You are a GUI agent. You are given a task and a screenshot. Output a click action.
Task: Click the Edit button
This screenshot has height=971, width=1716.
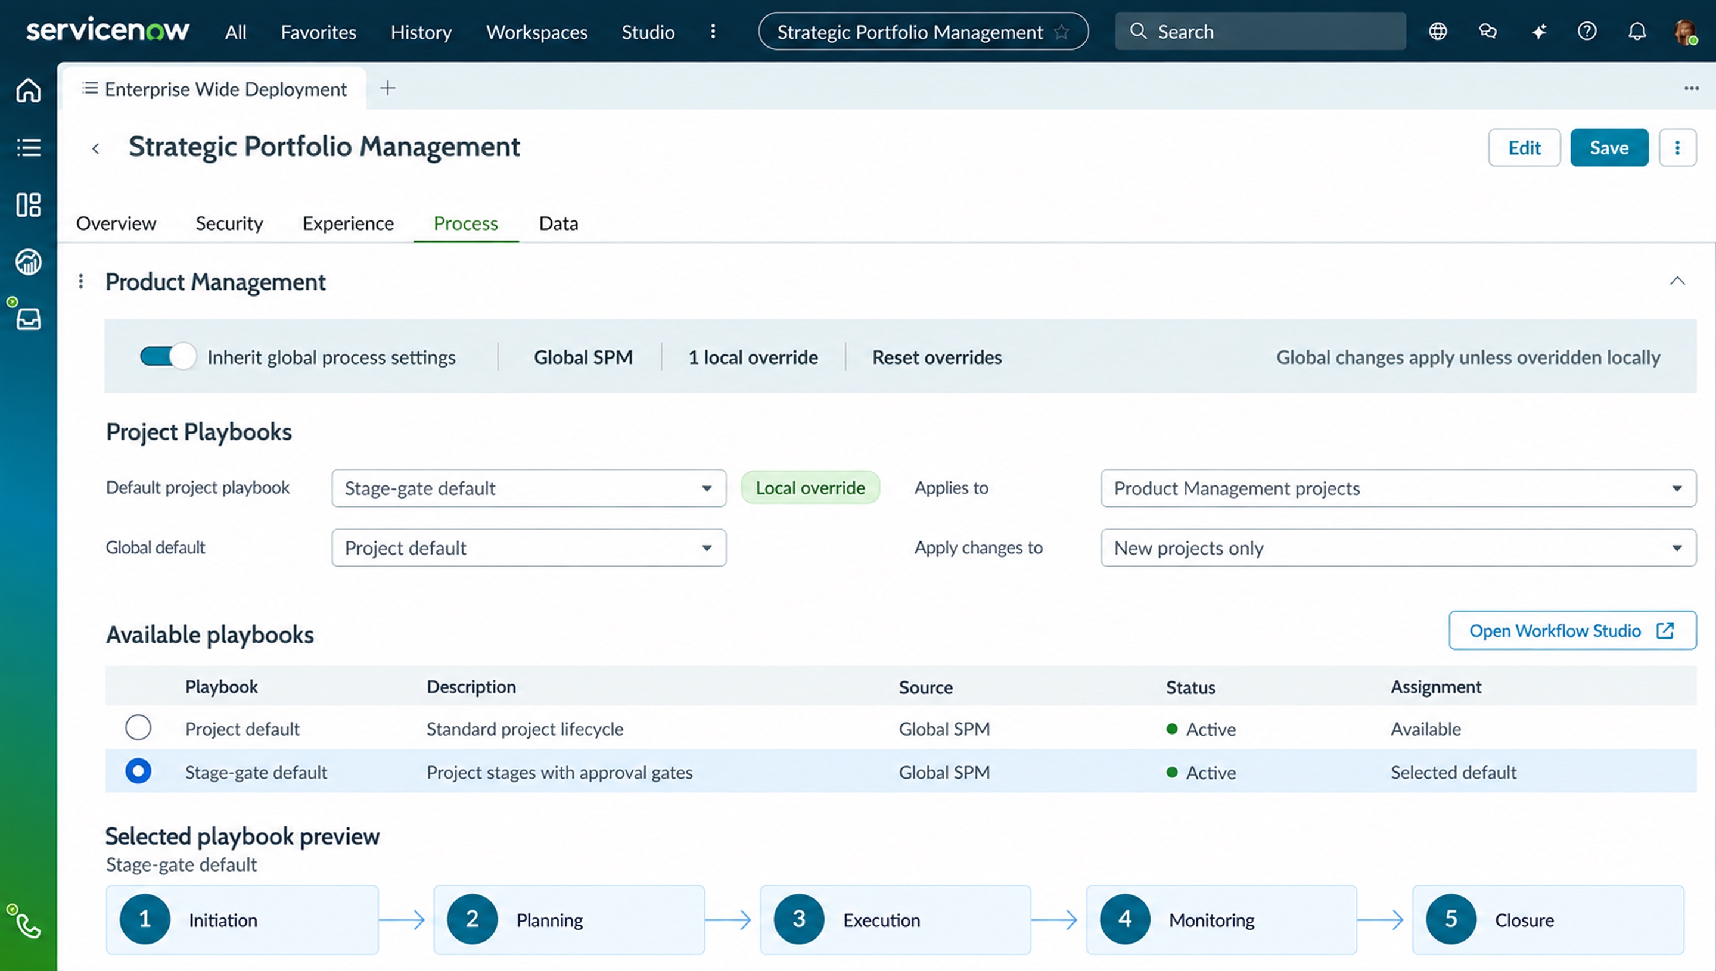(1525, 147)
